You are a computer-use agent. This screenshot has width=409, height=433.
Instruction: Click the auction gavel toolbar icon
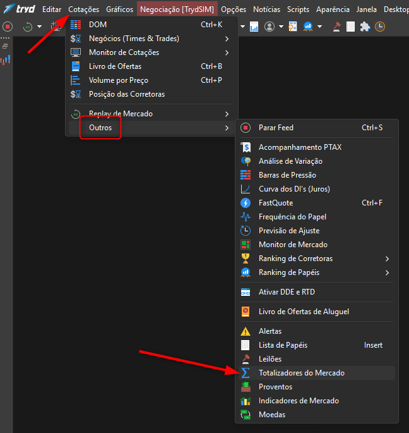336,27
